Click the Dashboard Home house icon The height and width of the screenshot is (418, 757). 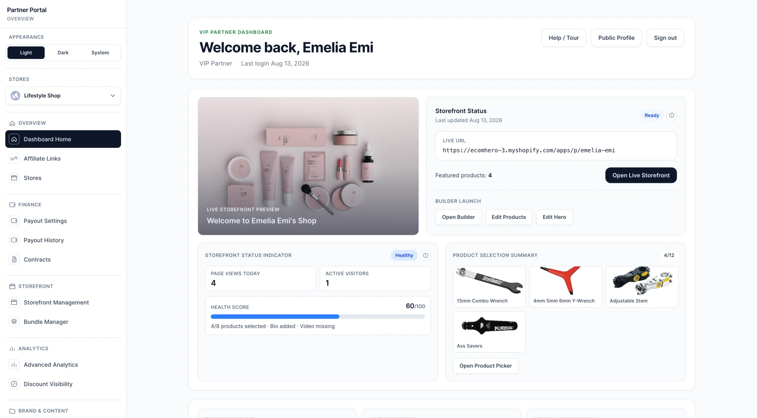(14, 139)
